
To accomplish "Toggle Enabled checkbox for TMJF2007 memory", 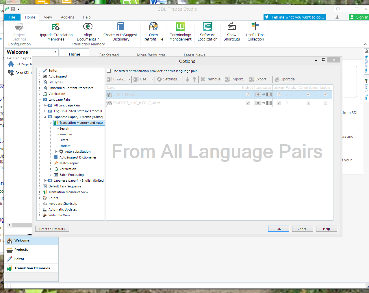I will click(248, 103).
